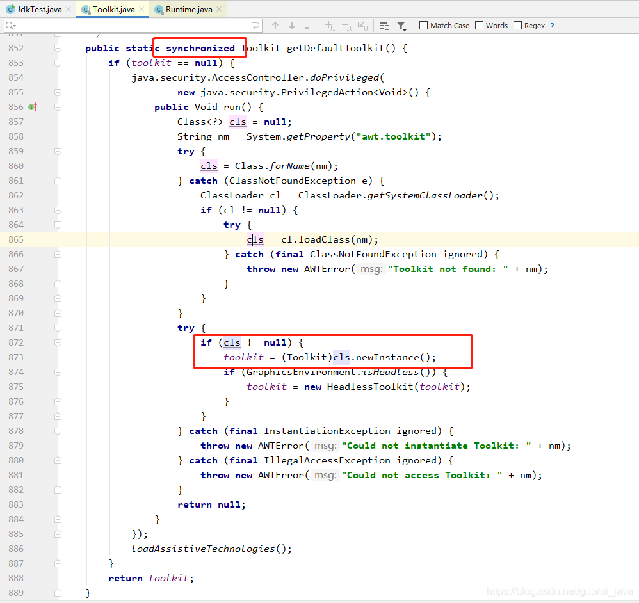This screenshot has height=603, width=639.
Task: Click loadClass on line 865
Action: click(x=324, y=239)
